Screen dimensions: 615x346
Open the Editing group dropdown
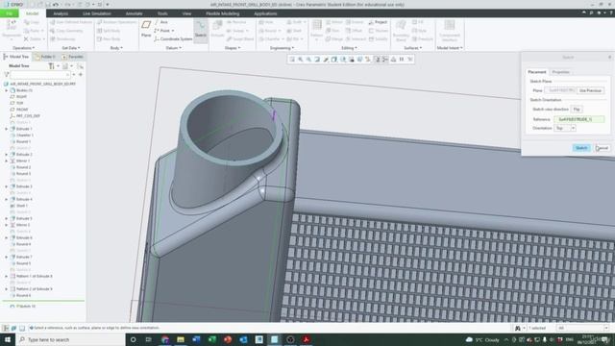point(349,48)
